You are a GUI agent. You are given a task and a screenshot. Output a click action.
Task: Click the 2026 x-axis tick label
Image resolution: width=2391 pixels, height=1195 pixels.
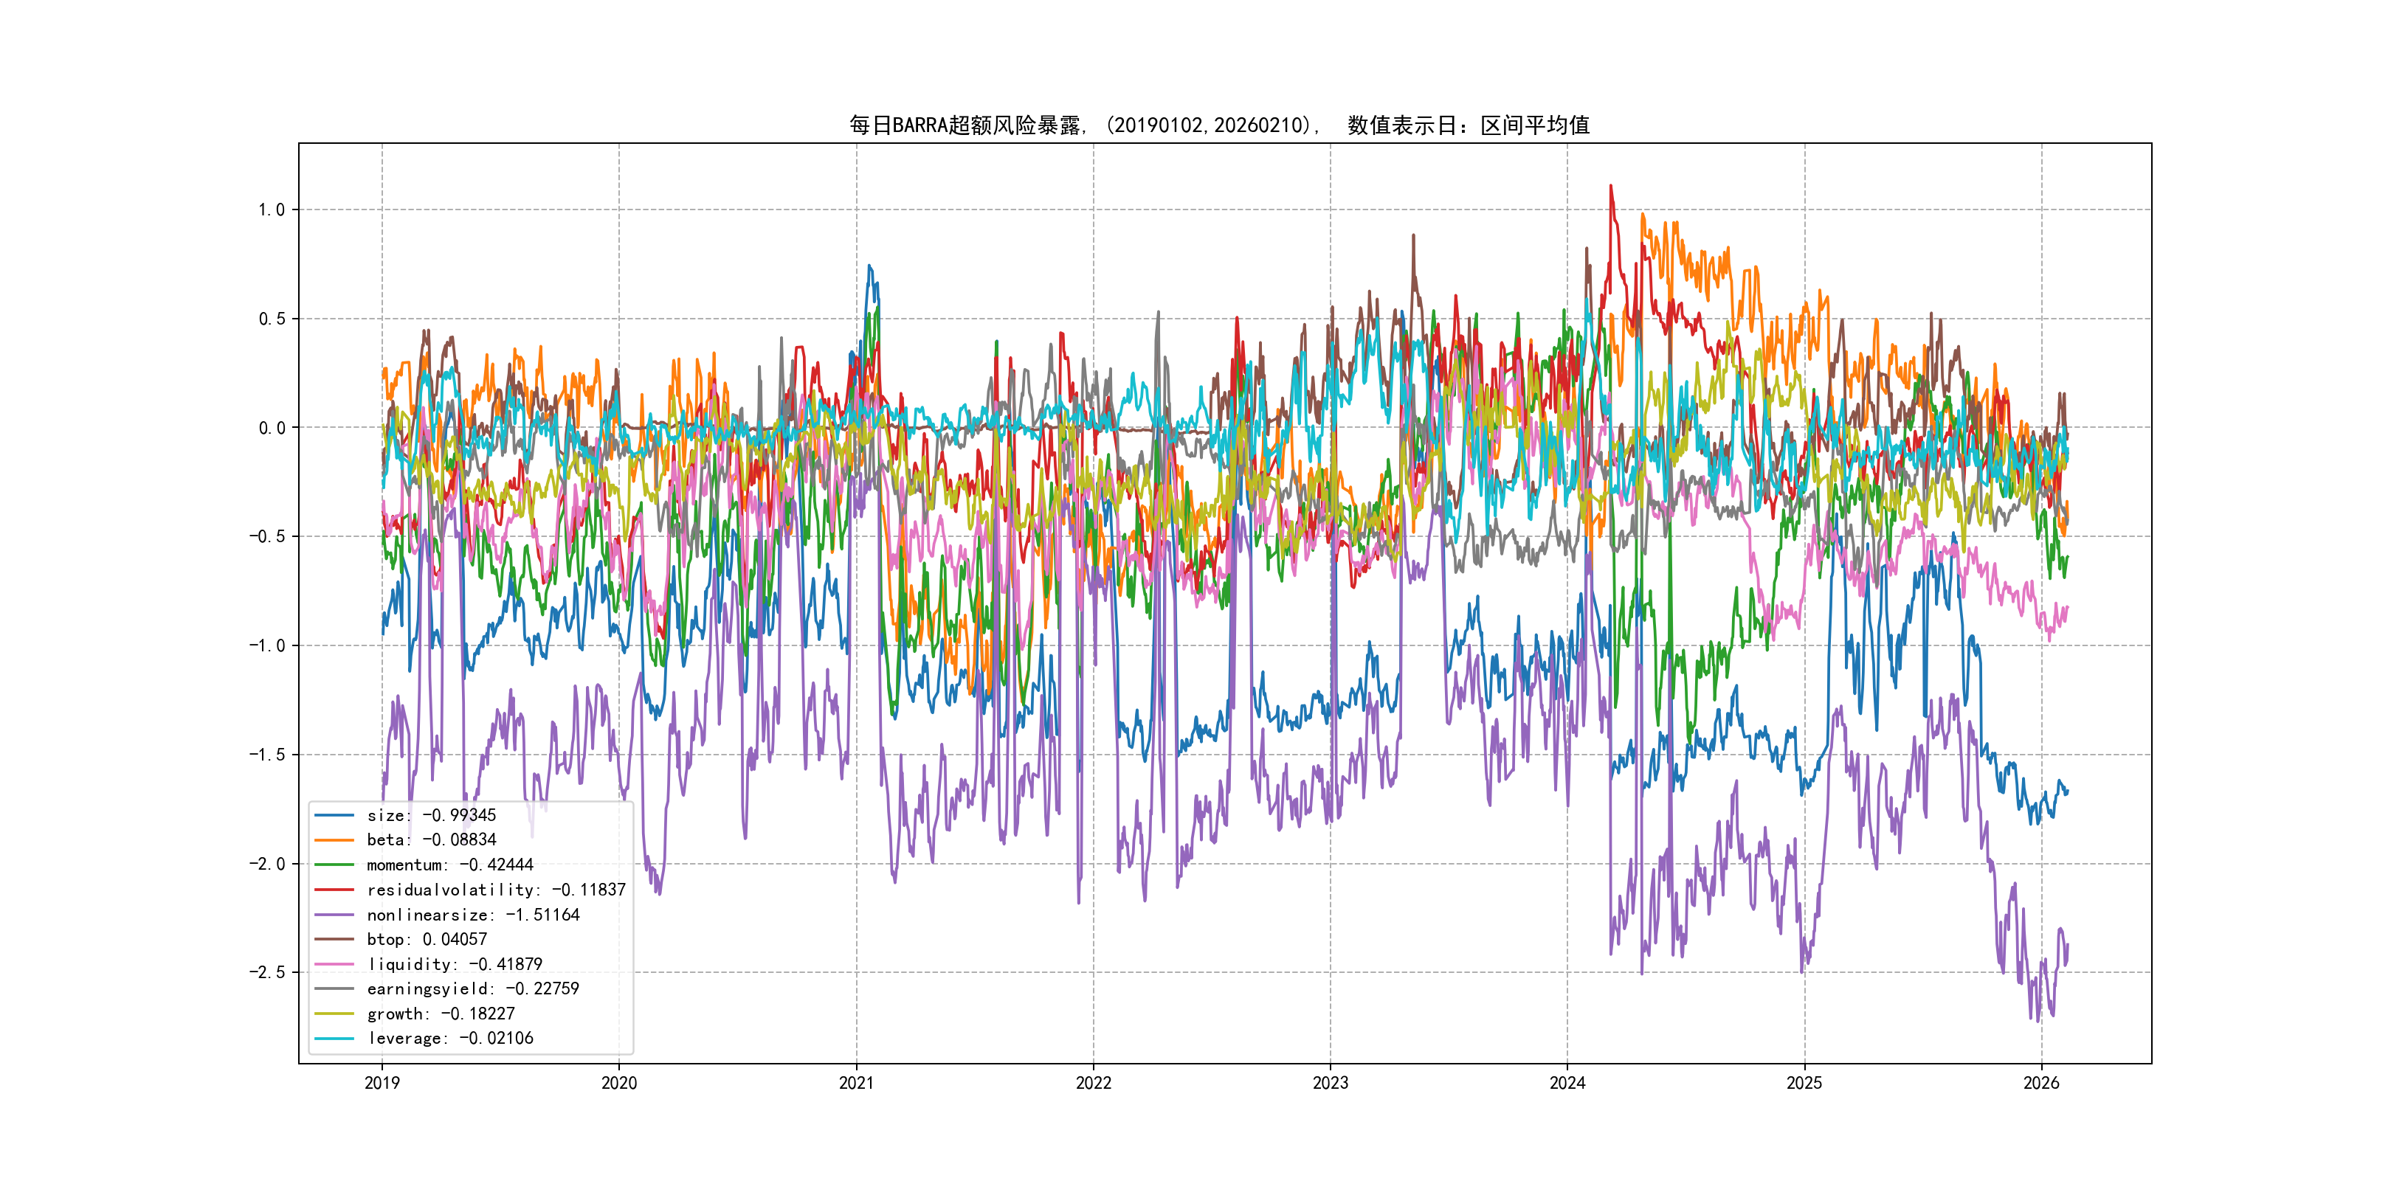[x=2041, y=1083]
